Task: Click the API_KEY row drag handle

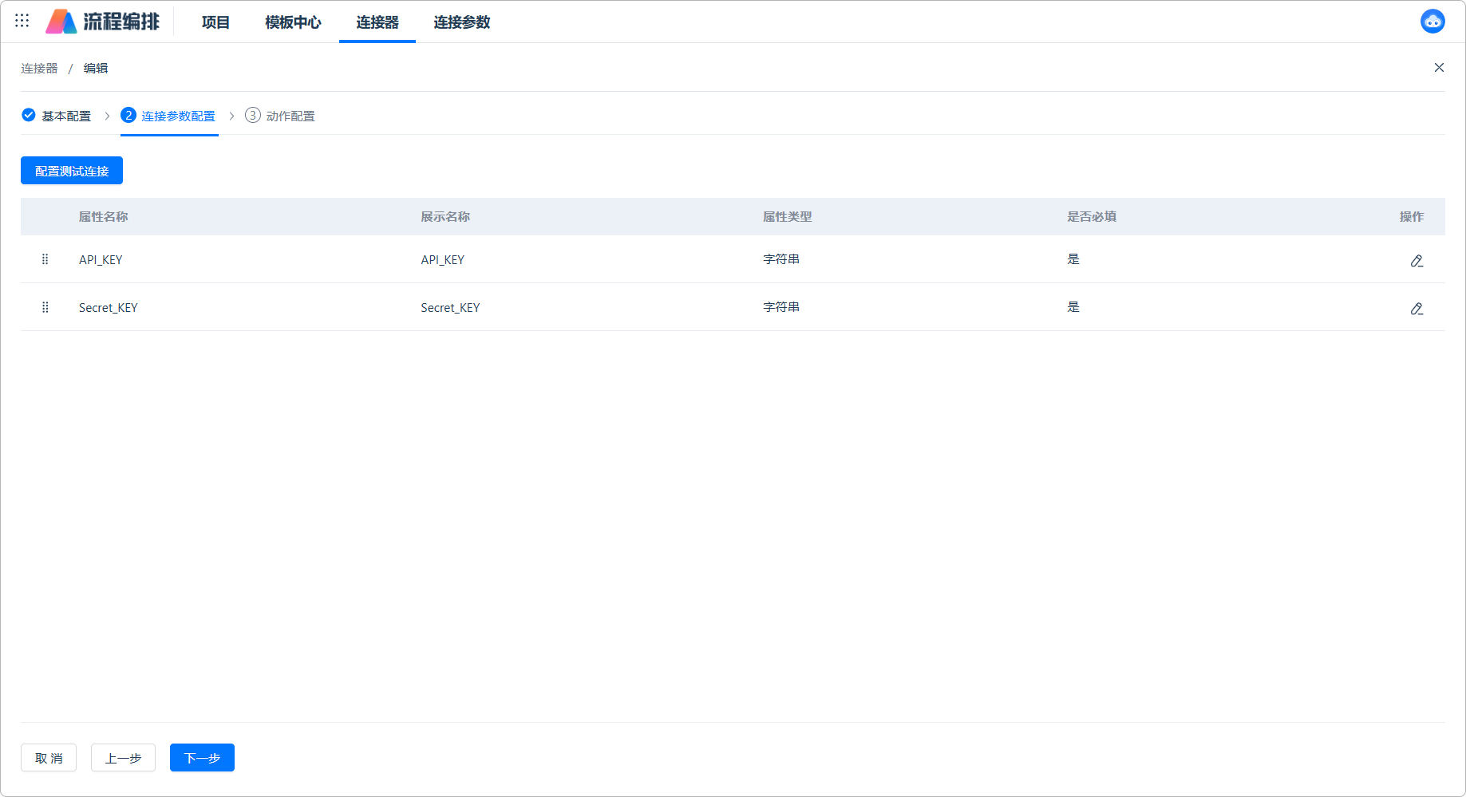Action: [45, 259]
